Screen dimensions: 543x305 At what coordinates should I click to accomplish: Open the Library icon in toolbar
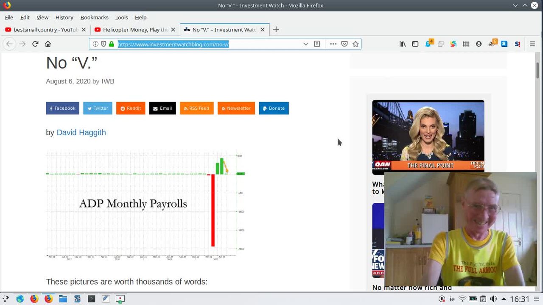point(403,44)
